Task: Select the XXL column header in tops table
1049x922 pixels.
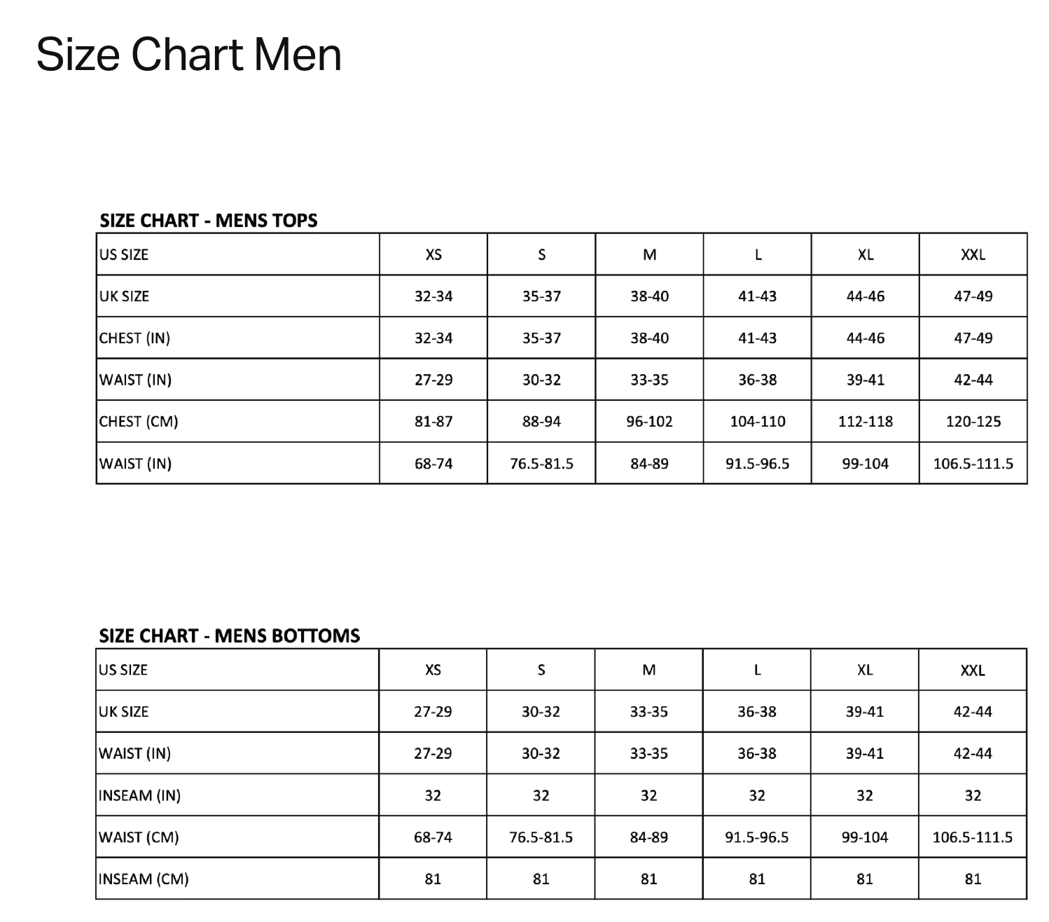Action: [x=973, y=255]
